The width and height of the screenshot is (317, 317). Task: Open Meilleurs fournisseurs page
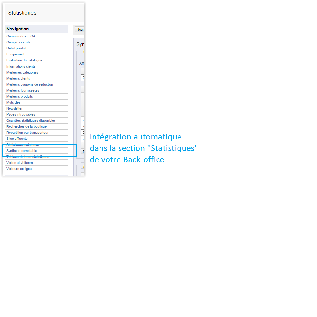click(x=23, y=90)
